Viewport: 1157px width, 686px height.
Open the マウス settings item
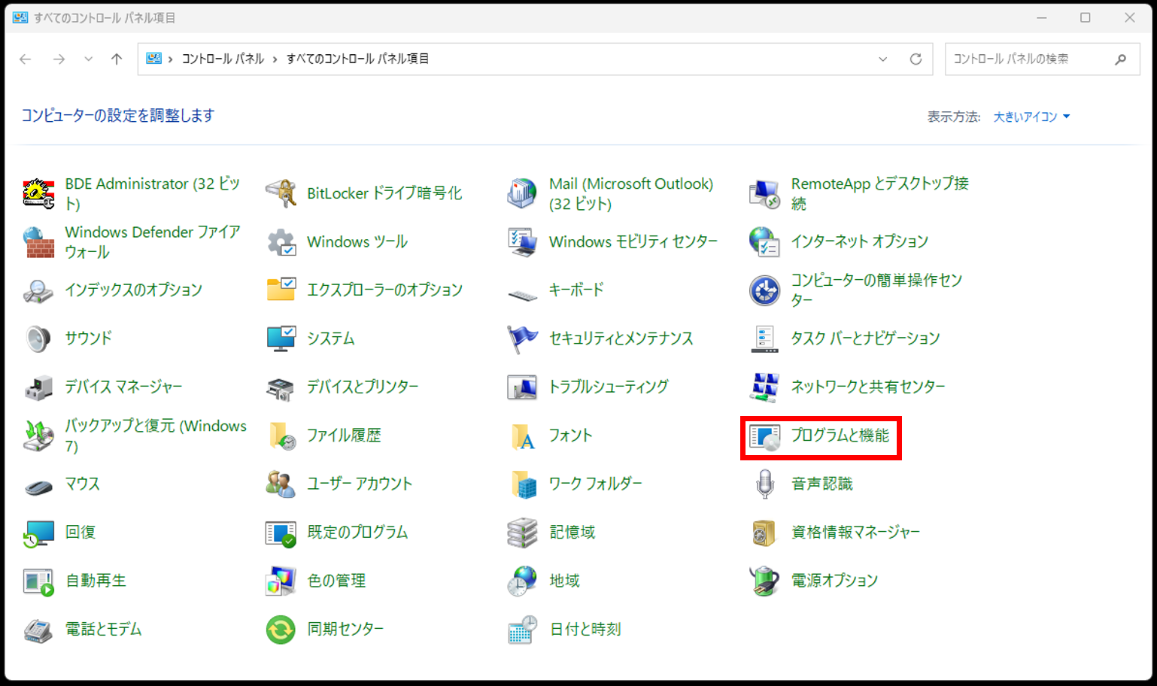click(81, 484)
